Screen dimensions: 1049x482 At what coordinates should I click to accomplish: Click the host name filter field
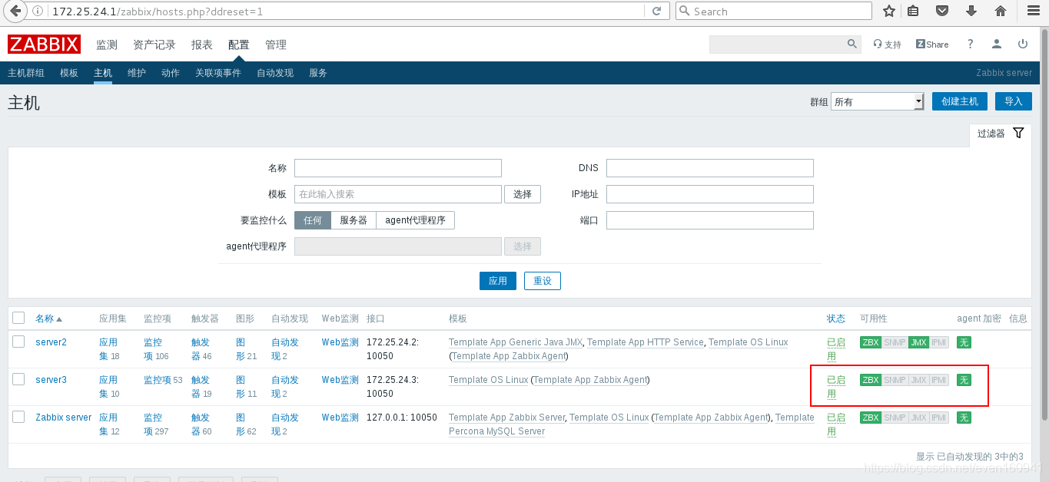click(x=398, y=168)
